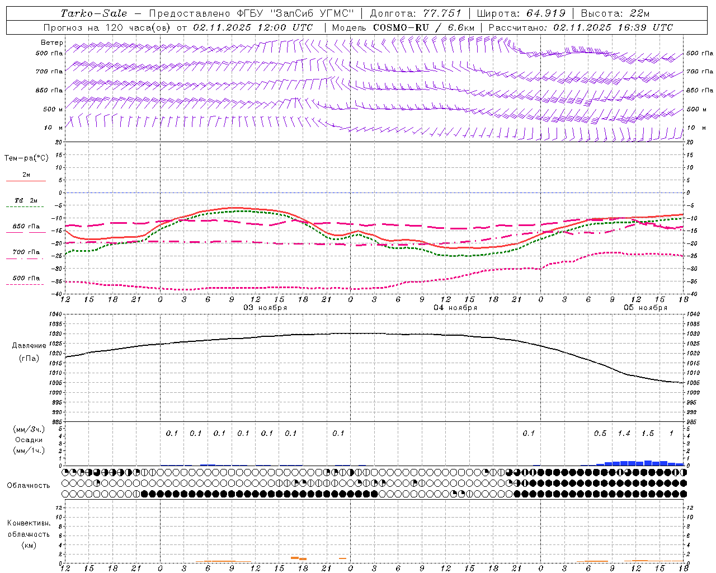Click the 0.5 precipitation amount value
Image resolution: width=716 pixels, height=573 pixels.
(x=600, y=434)
